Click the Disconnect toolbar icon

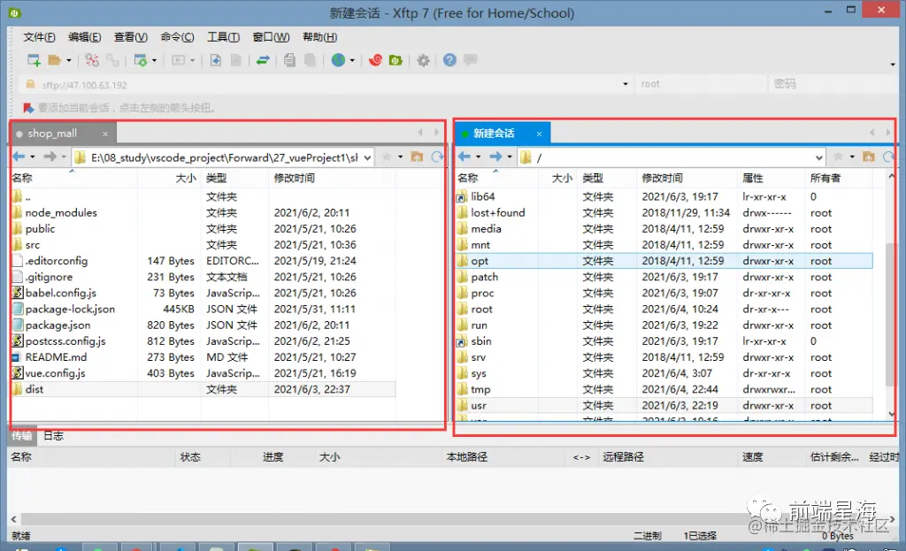tap(92, 60)
